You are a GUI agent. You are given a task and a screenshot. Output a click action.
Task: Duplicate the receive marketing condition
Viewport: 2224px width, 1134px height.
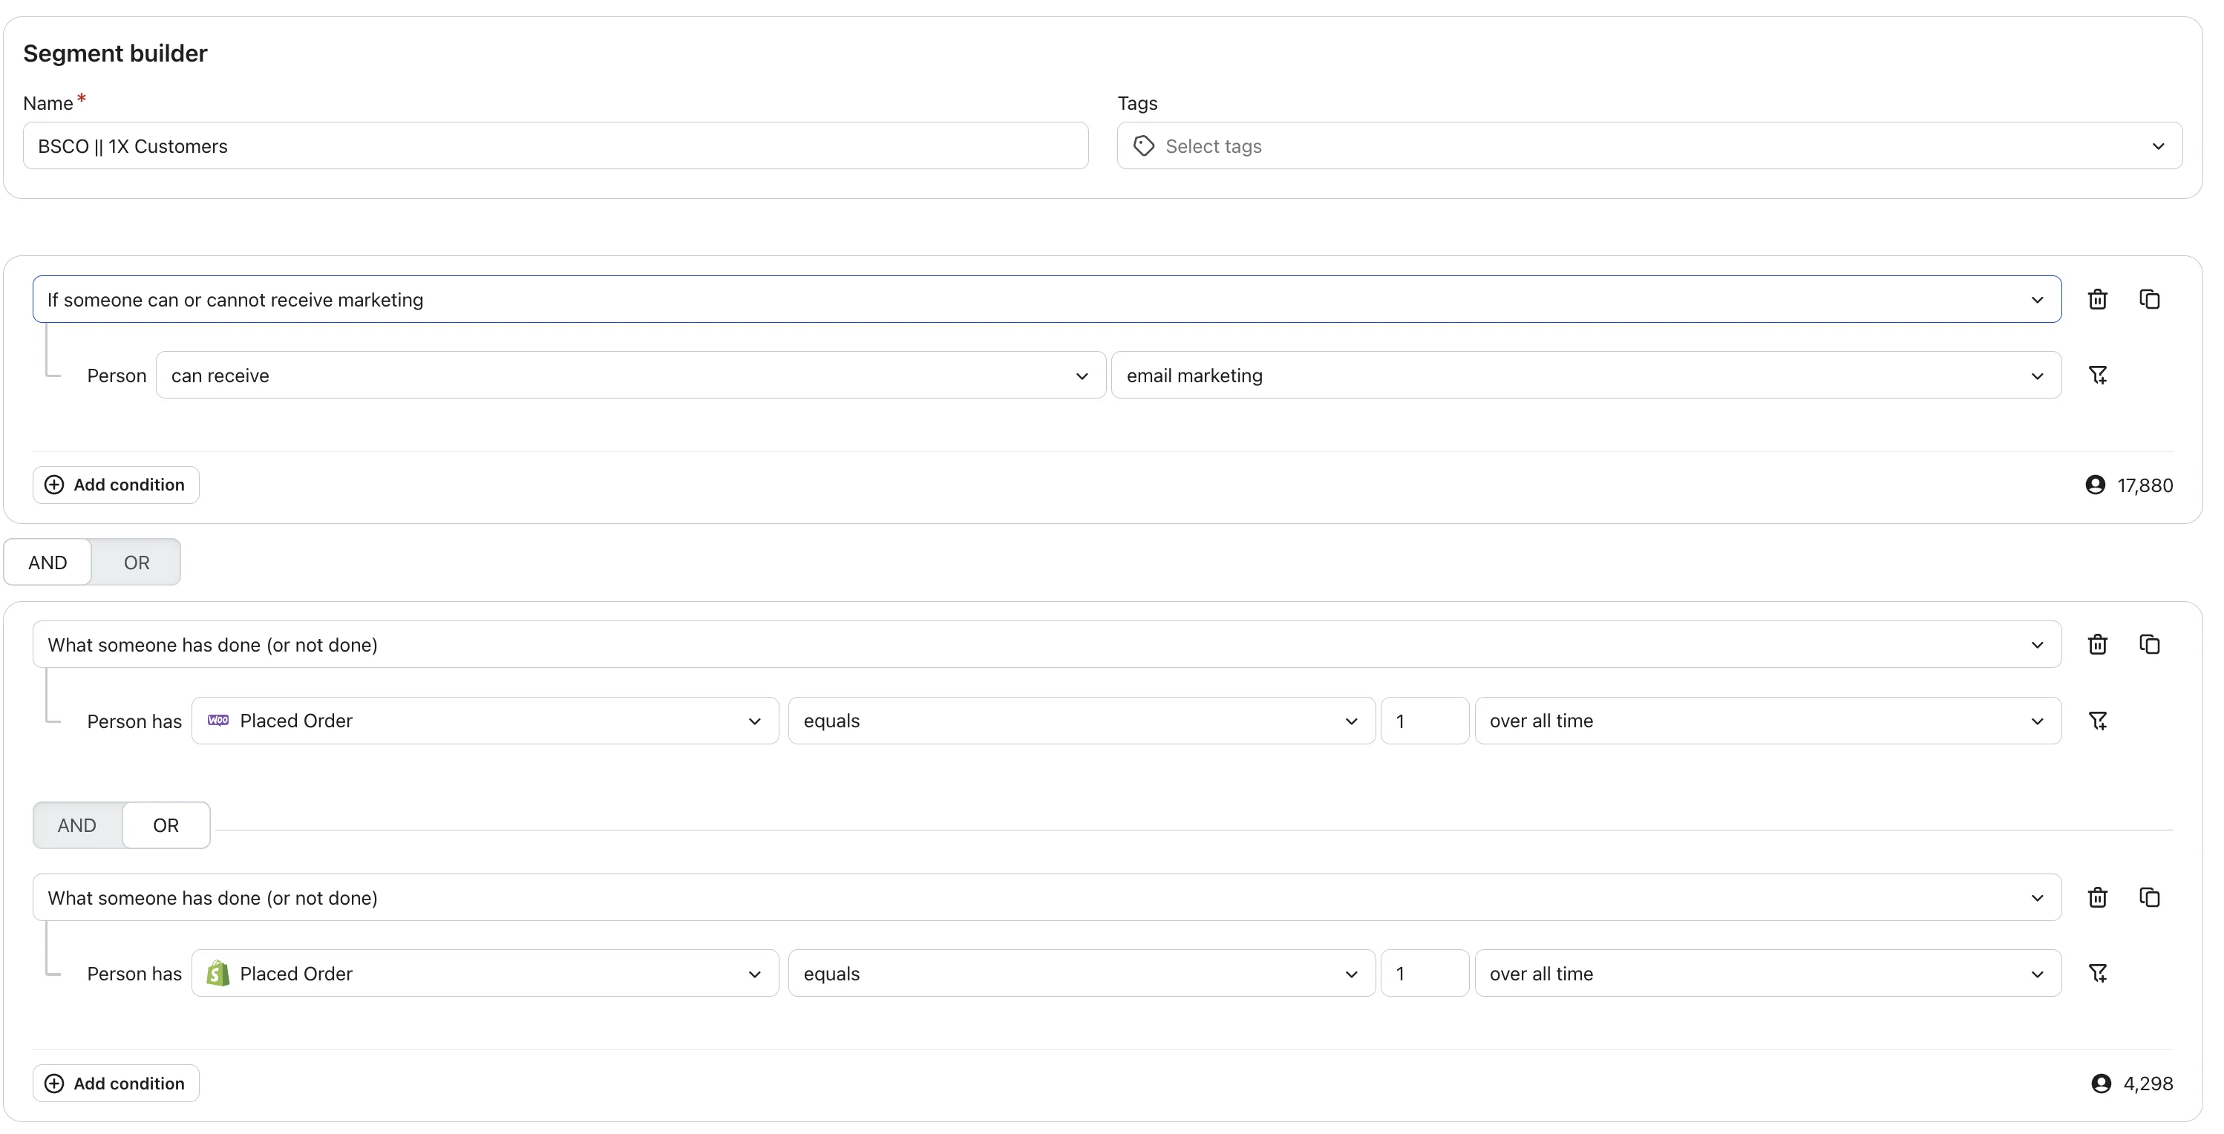pos(2149,300)
